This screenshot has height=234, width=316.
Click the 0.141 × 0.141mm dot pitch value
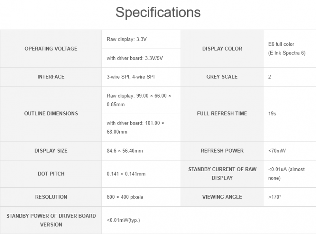coord(126,174)
